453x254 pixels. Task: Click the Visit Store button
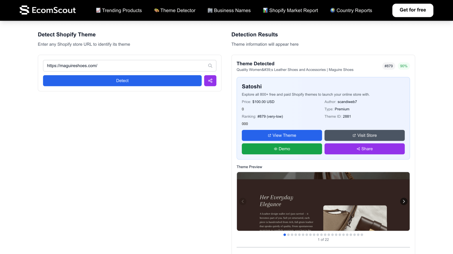click(364, 135)
